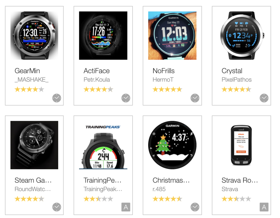
Task: Click the star rating of GearMin
Action: [x=29, y=89]
